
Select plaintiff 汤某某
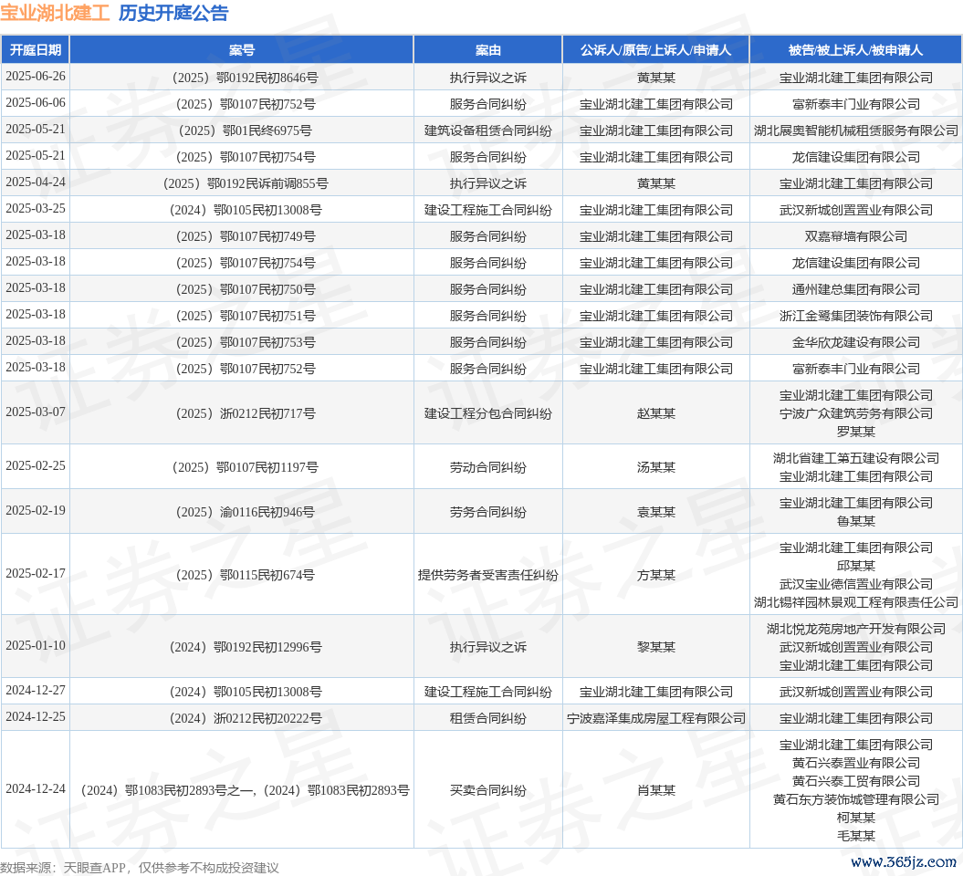(656, 467)
